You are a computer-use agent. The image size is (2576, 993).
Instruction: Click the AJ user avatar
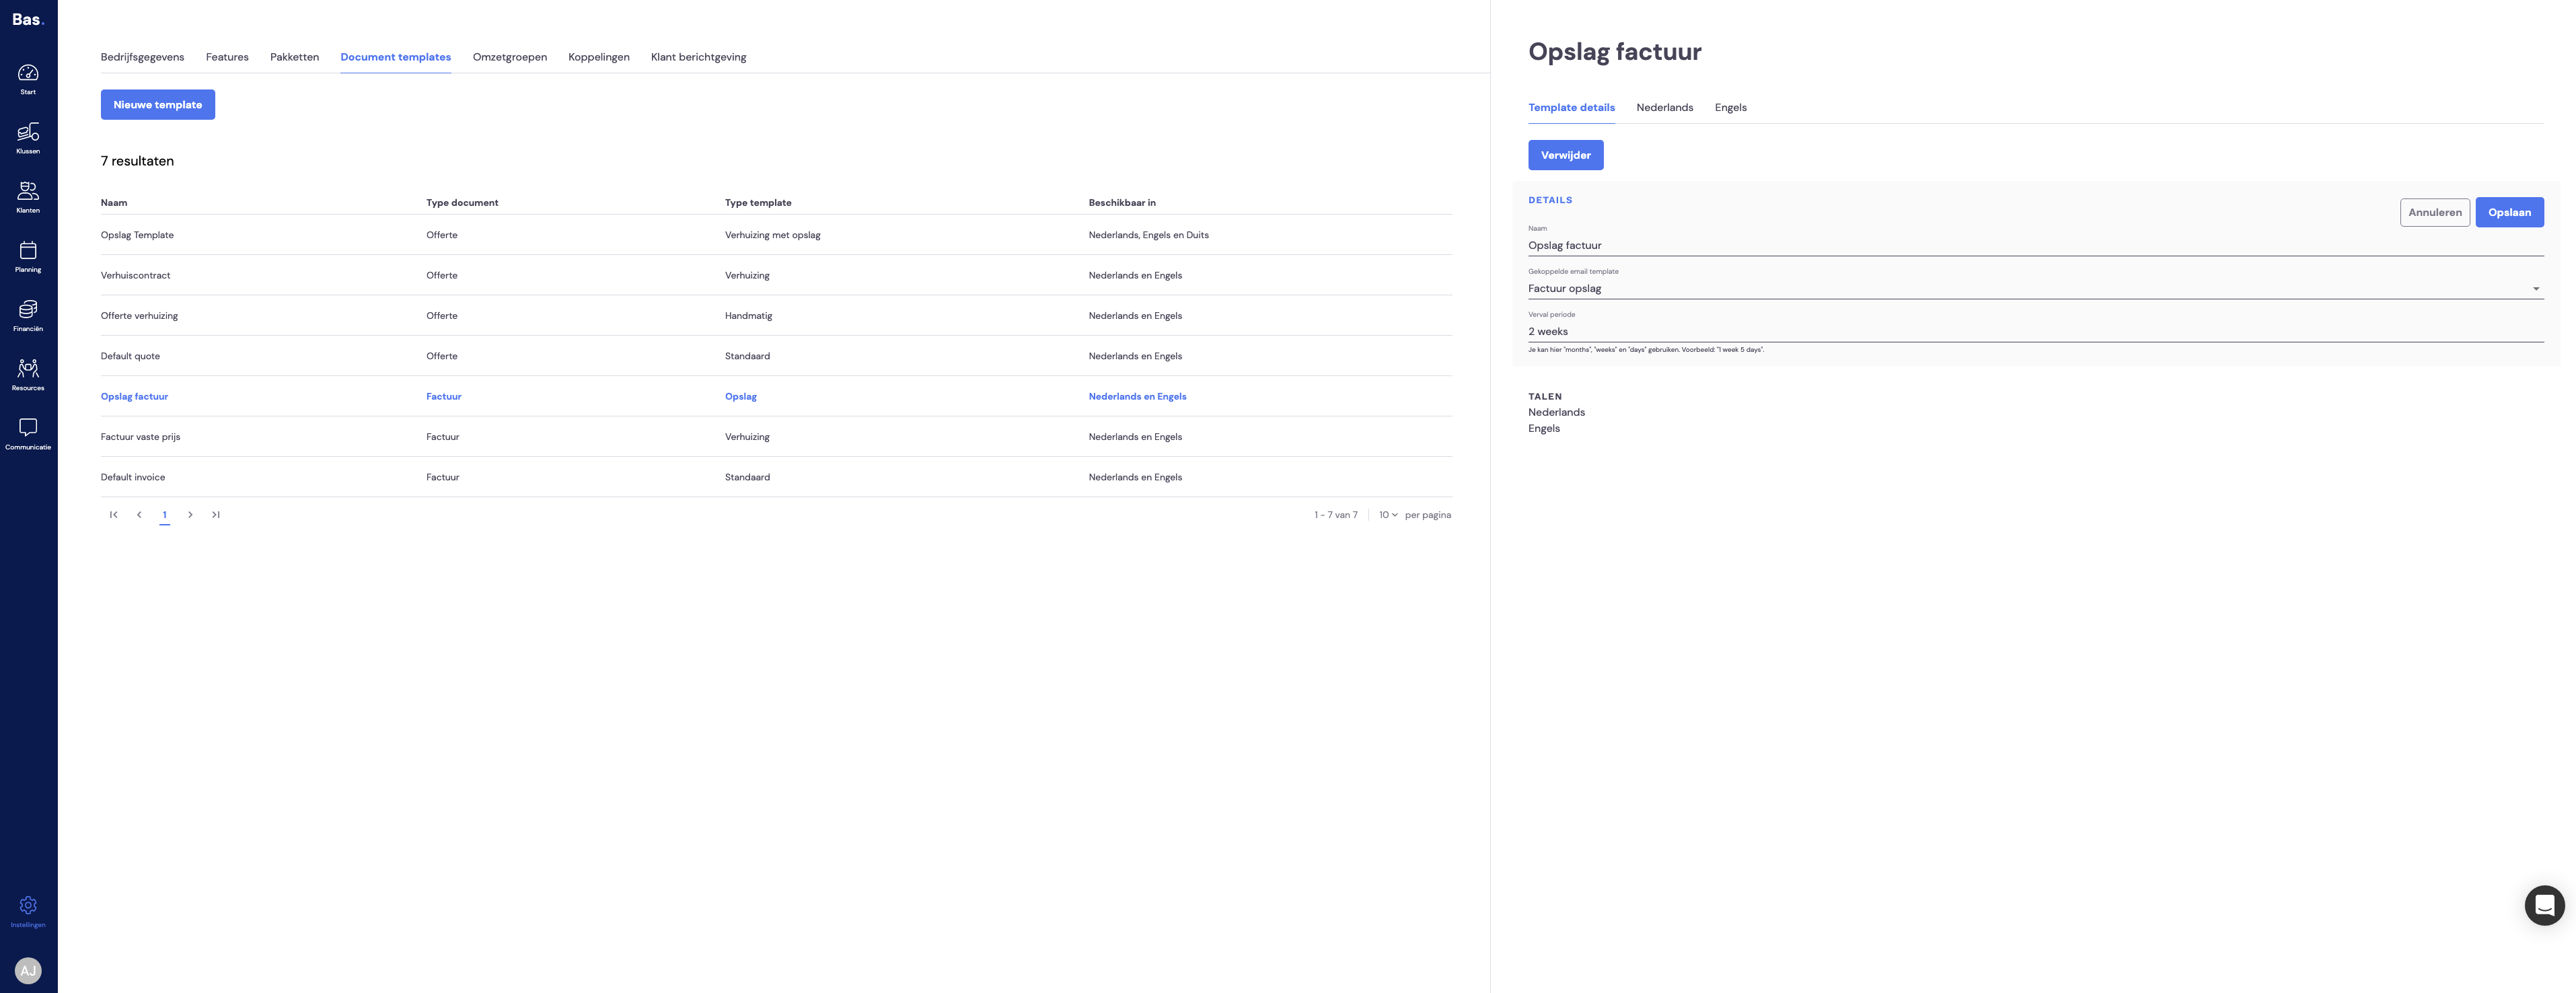[x=28, y=970]
